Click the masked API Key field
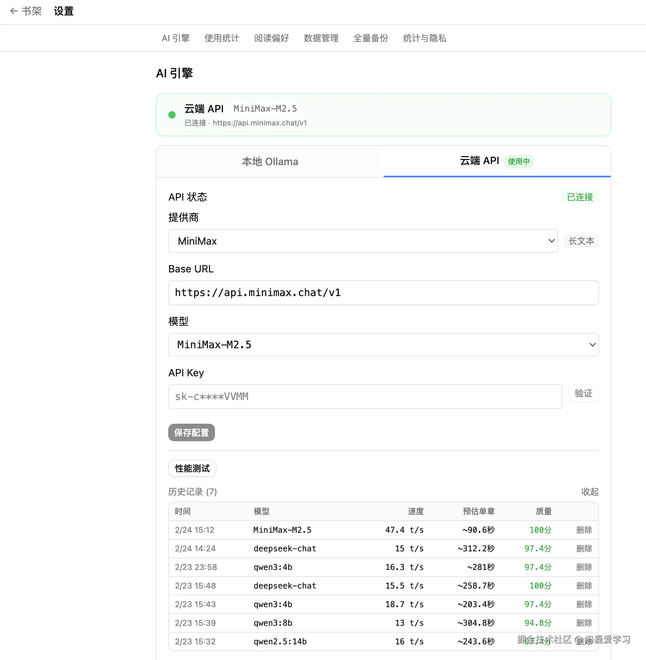Screen dimensions: 646x660 point(365,397)
